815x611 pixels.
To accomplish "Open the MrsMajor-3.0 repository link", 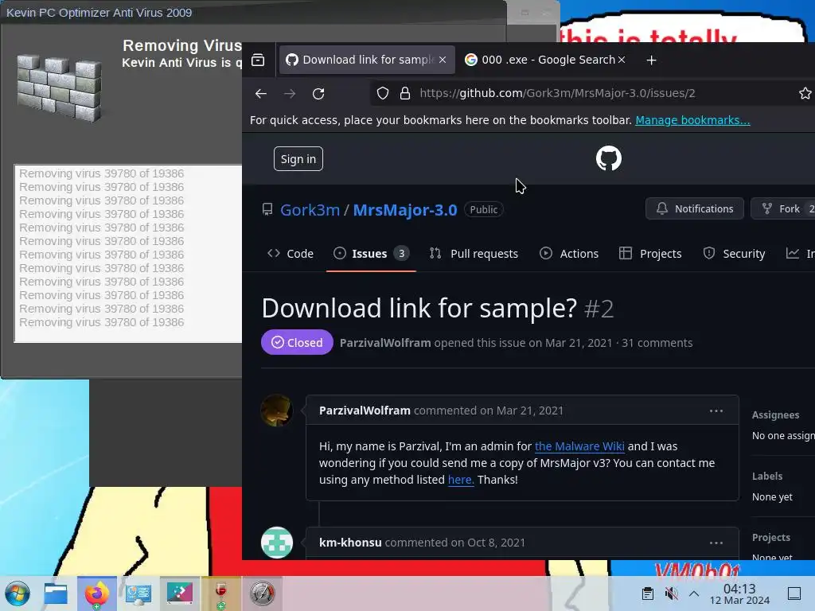I will tap(405, 210).
